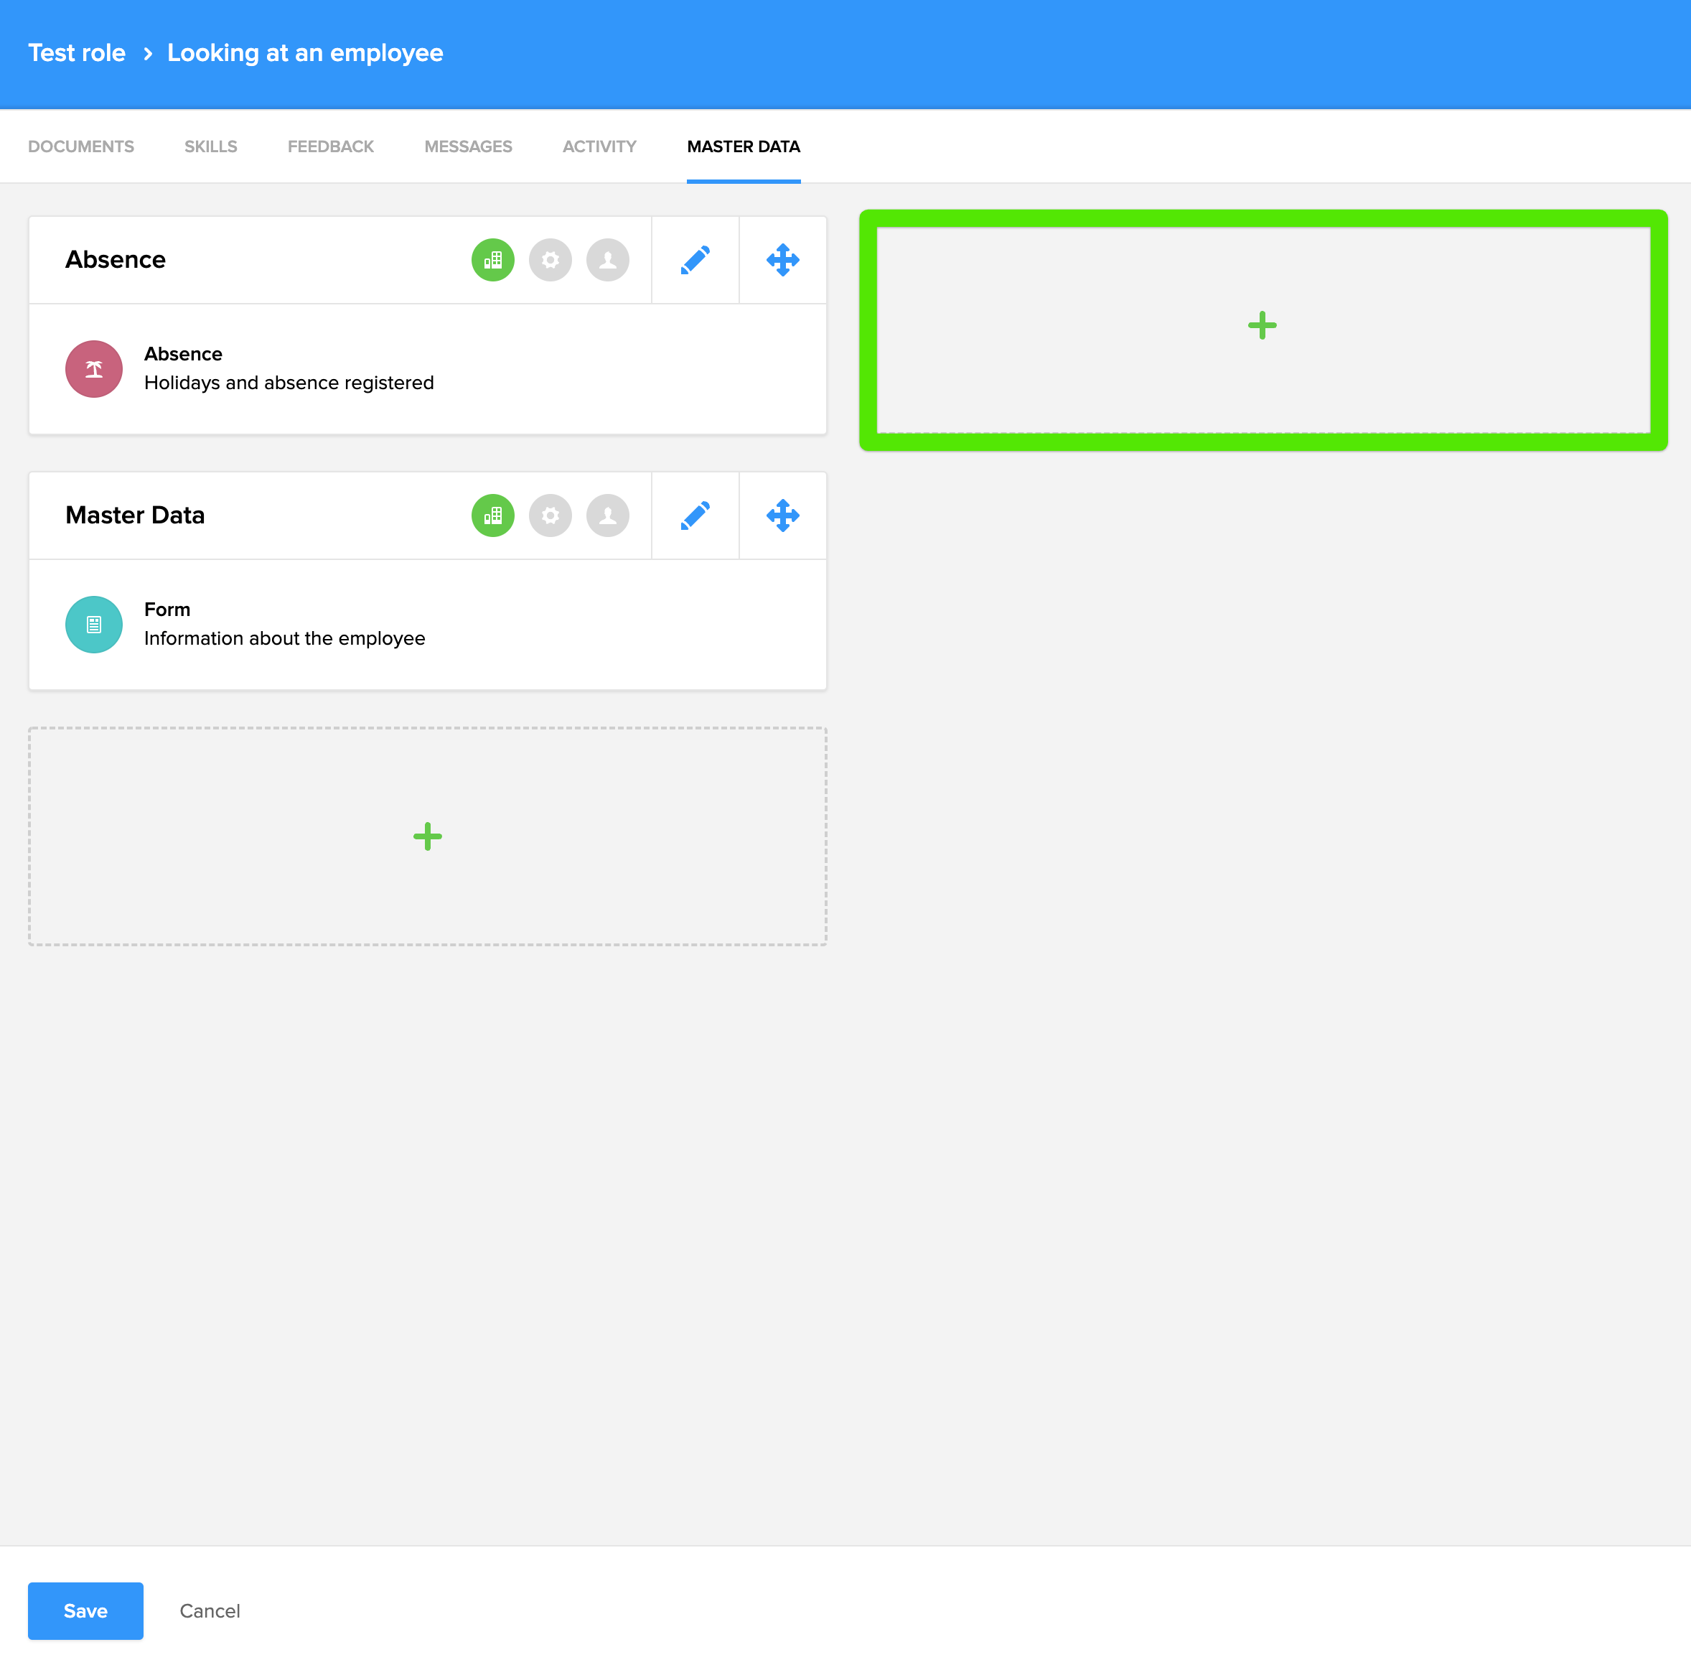
Task: Click the move arrows icon on Master Data section
Action: tap(782, 516)
